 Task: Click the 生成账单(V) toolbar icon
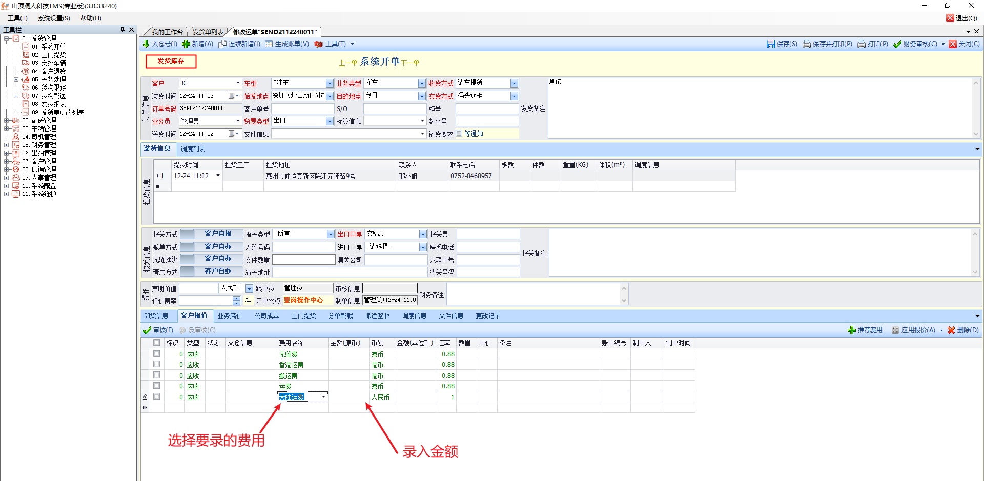click(269, 44)
